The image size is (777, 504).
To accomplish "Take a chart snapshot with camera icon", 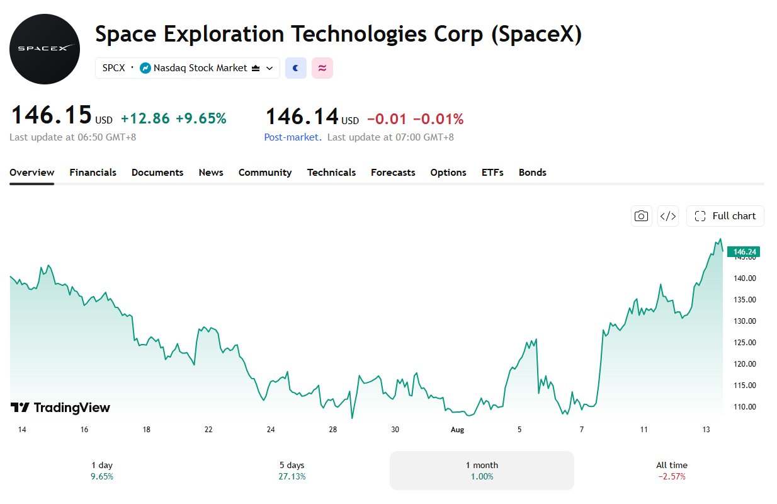I will pyautogui.click(x=642, y=216).
